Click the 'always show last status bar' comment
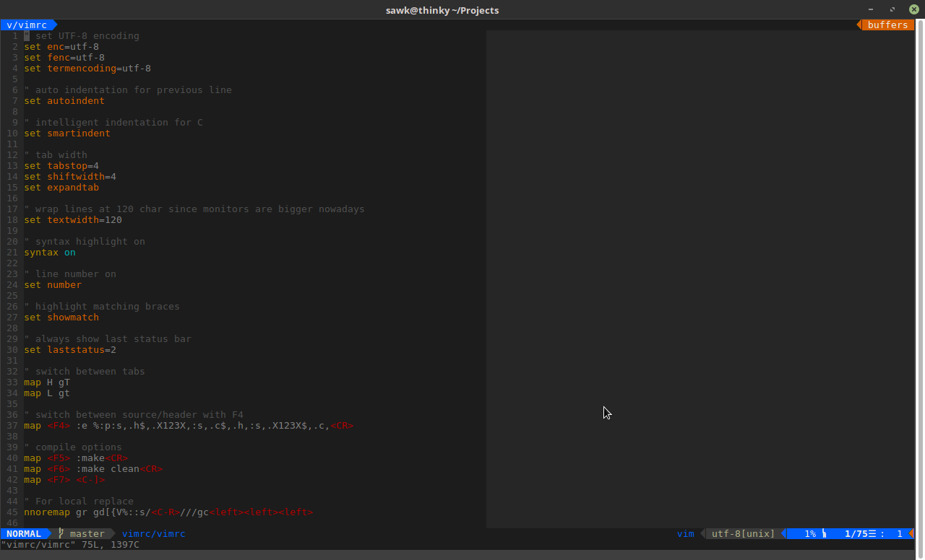The image size is (925, 560). [x=108, y=339]
